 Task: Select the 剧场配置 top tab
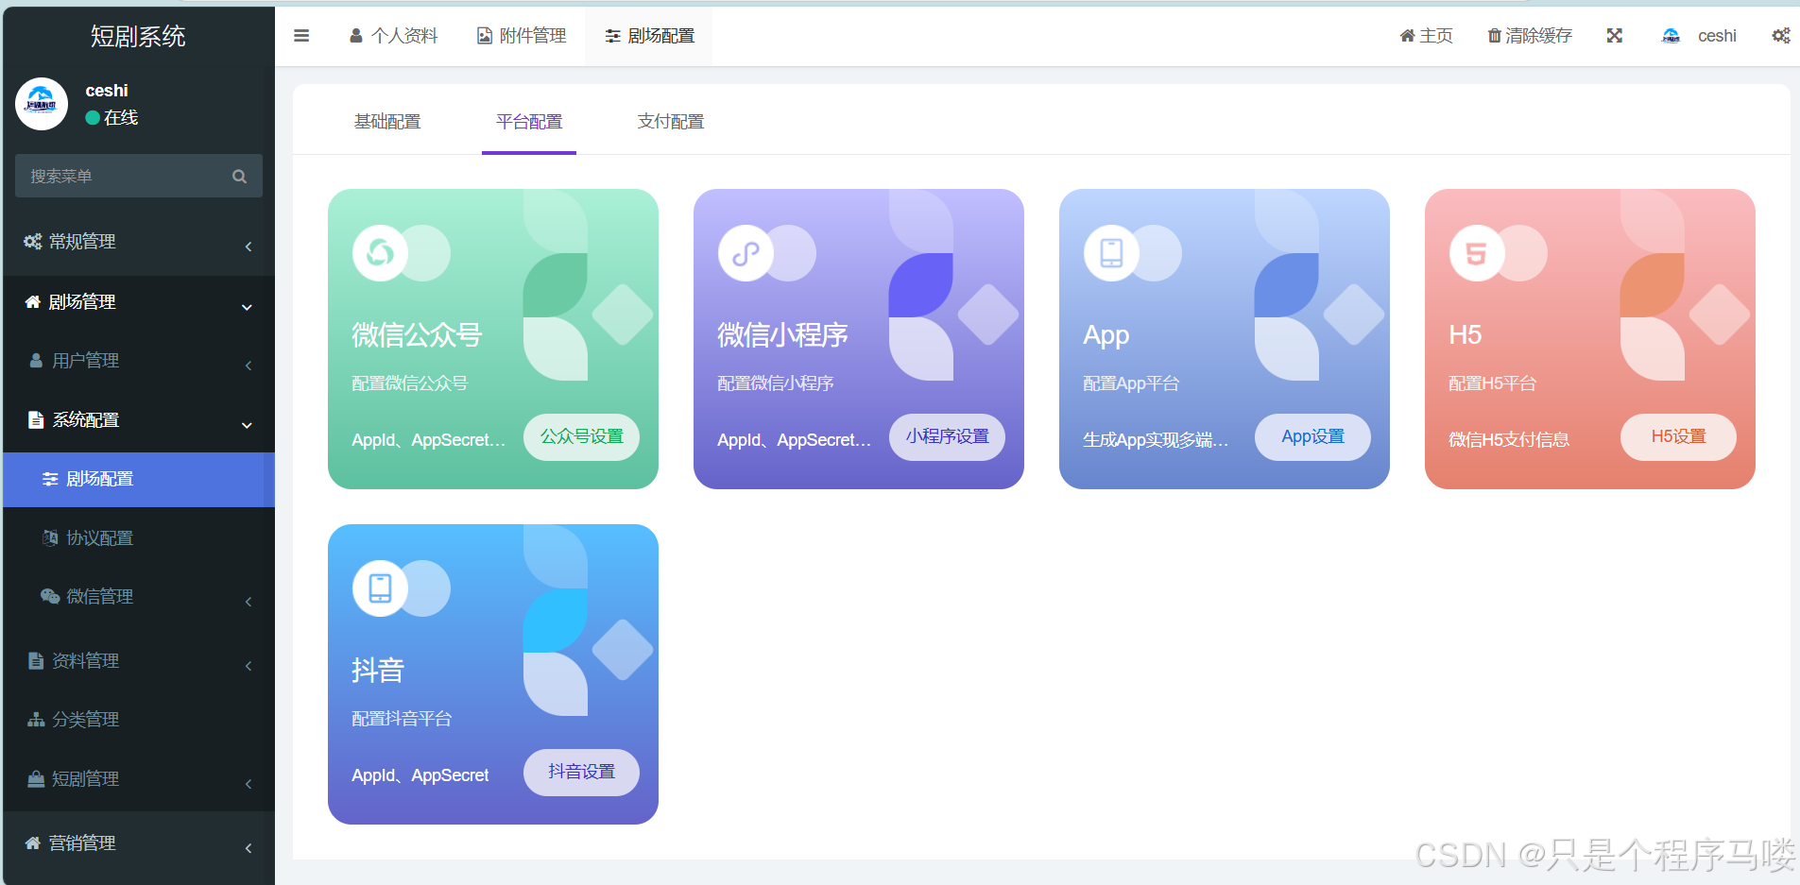(x=649, y=36)
